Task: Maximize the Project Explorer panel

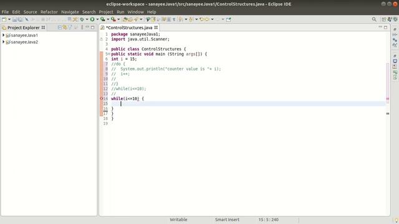Action: [93, 27]
